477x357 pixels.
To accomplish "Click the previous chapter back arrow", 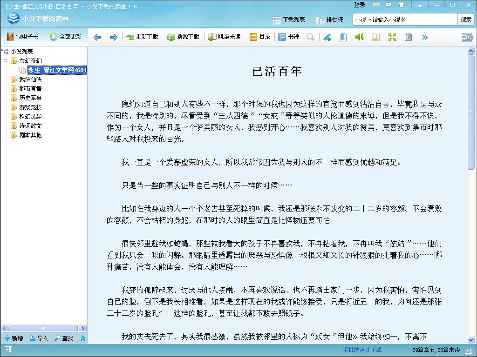I will (97, 37).
